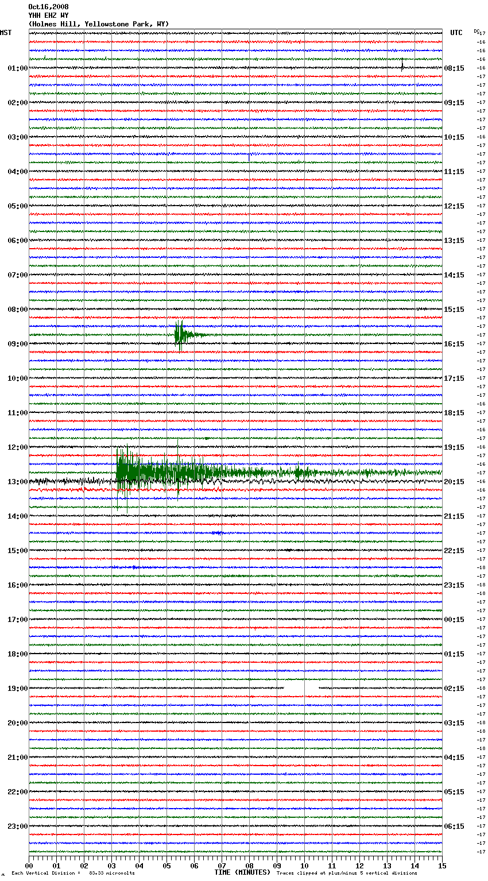The height and width of the screenshot is (881, 488).
Task: Click the UTC time zone header
Action: pyautogui.click(x=456, y=33)
